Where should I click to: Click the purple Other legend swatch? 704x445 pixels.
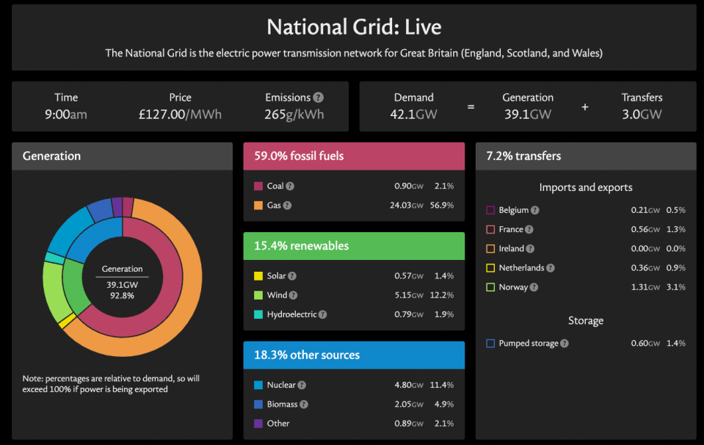click(258, 424)
